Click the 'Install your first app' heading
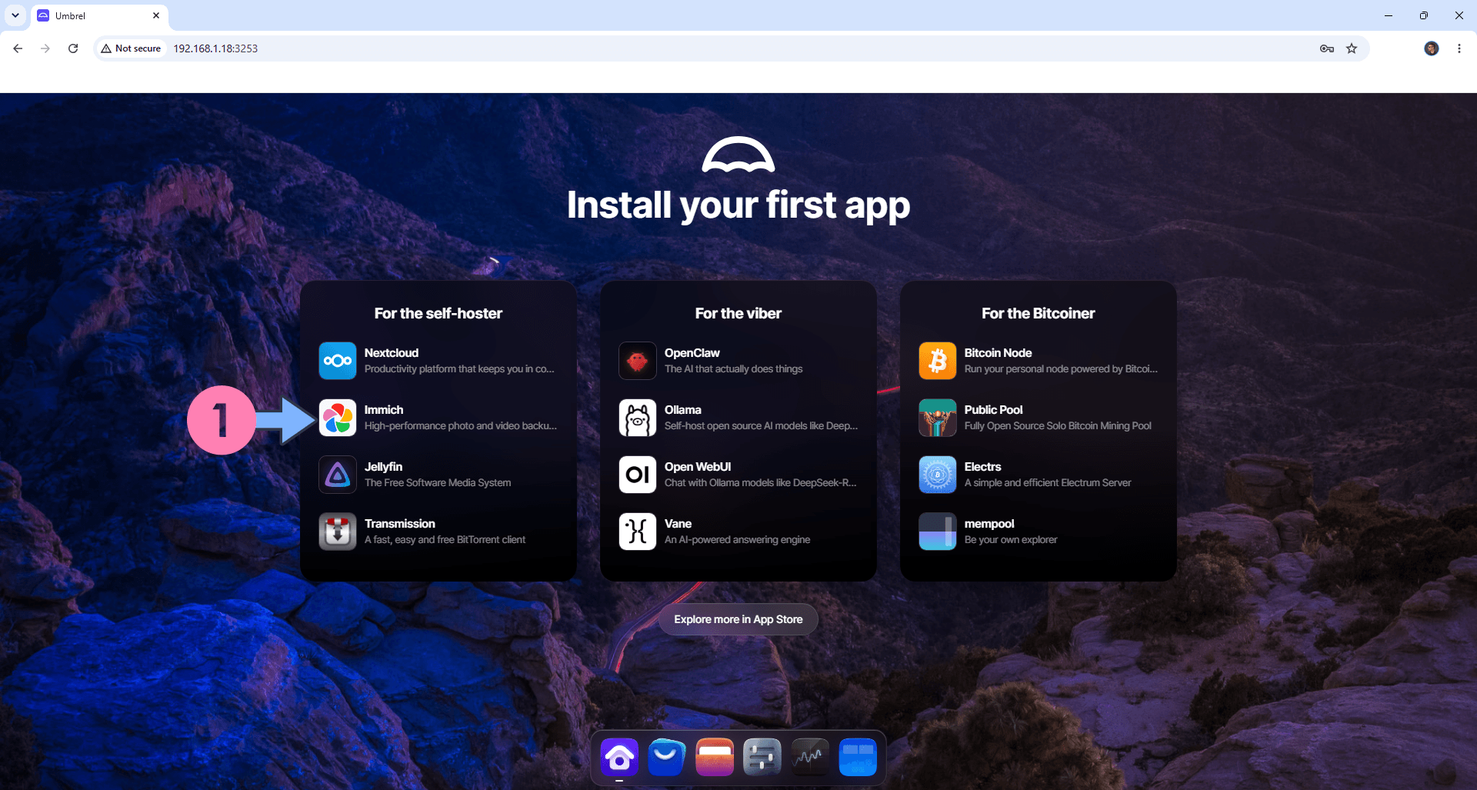The width and height of the screenshot is (1477, 790). (x=738, y=205)
